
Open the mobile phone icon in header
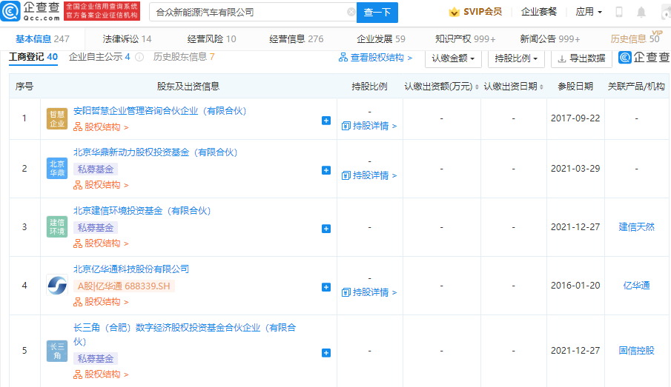point(619,12)
